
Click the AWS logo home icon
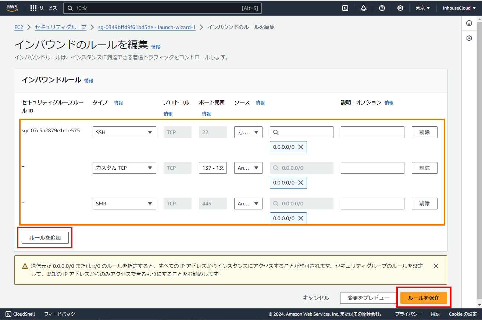click(x=12, y=8)
